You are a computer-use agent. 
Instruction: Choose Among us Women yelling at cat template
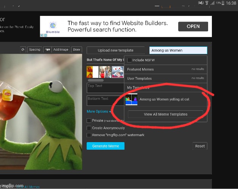166,99
